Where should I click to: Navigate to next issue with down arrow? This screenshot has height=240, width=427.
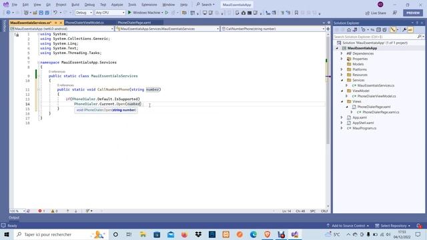76,211
